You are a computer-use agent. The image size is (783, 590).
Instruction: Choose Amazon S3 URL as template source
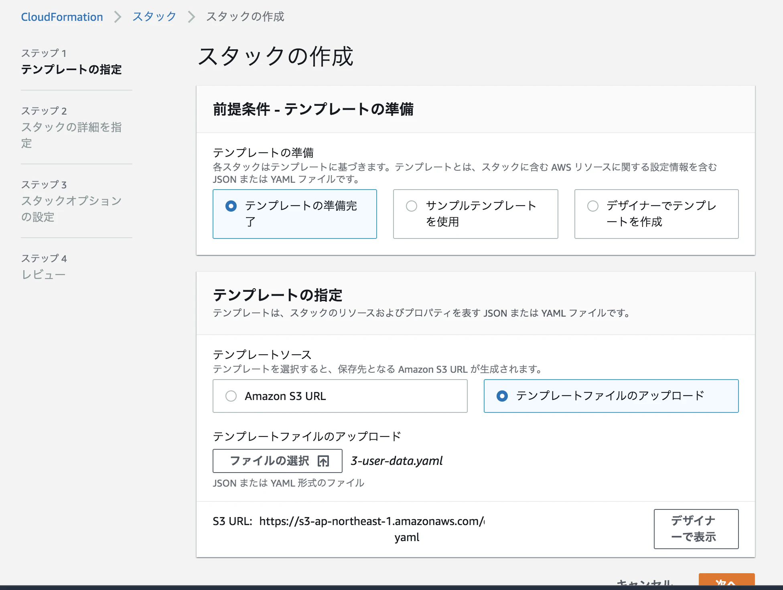[340, 396]
